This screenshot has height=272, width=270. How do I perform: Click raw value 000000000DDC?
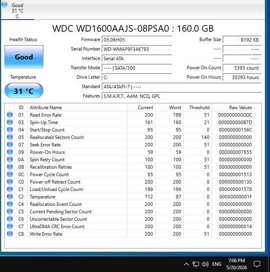235,115
